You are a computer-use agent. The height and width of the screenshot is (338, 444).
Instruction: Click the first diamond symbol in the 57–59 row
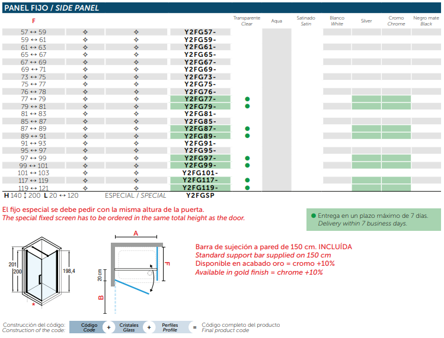point(85,32)
